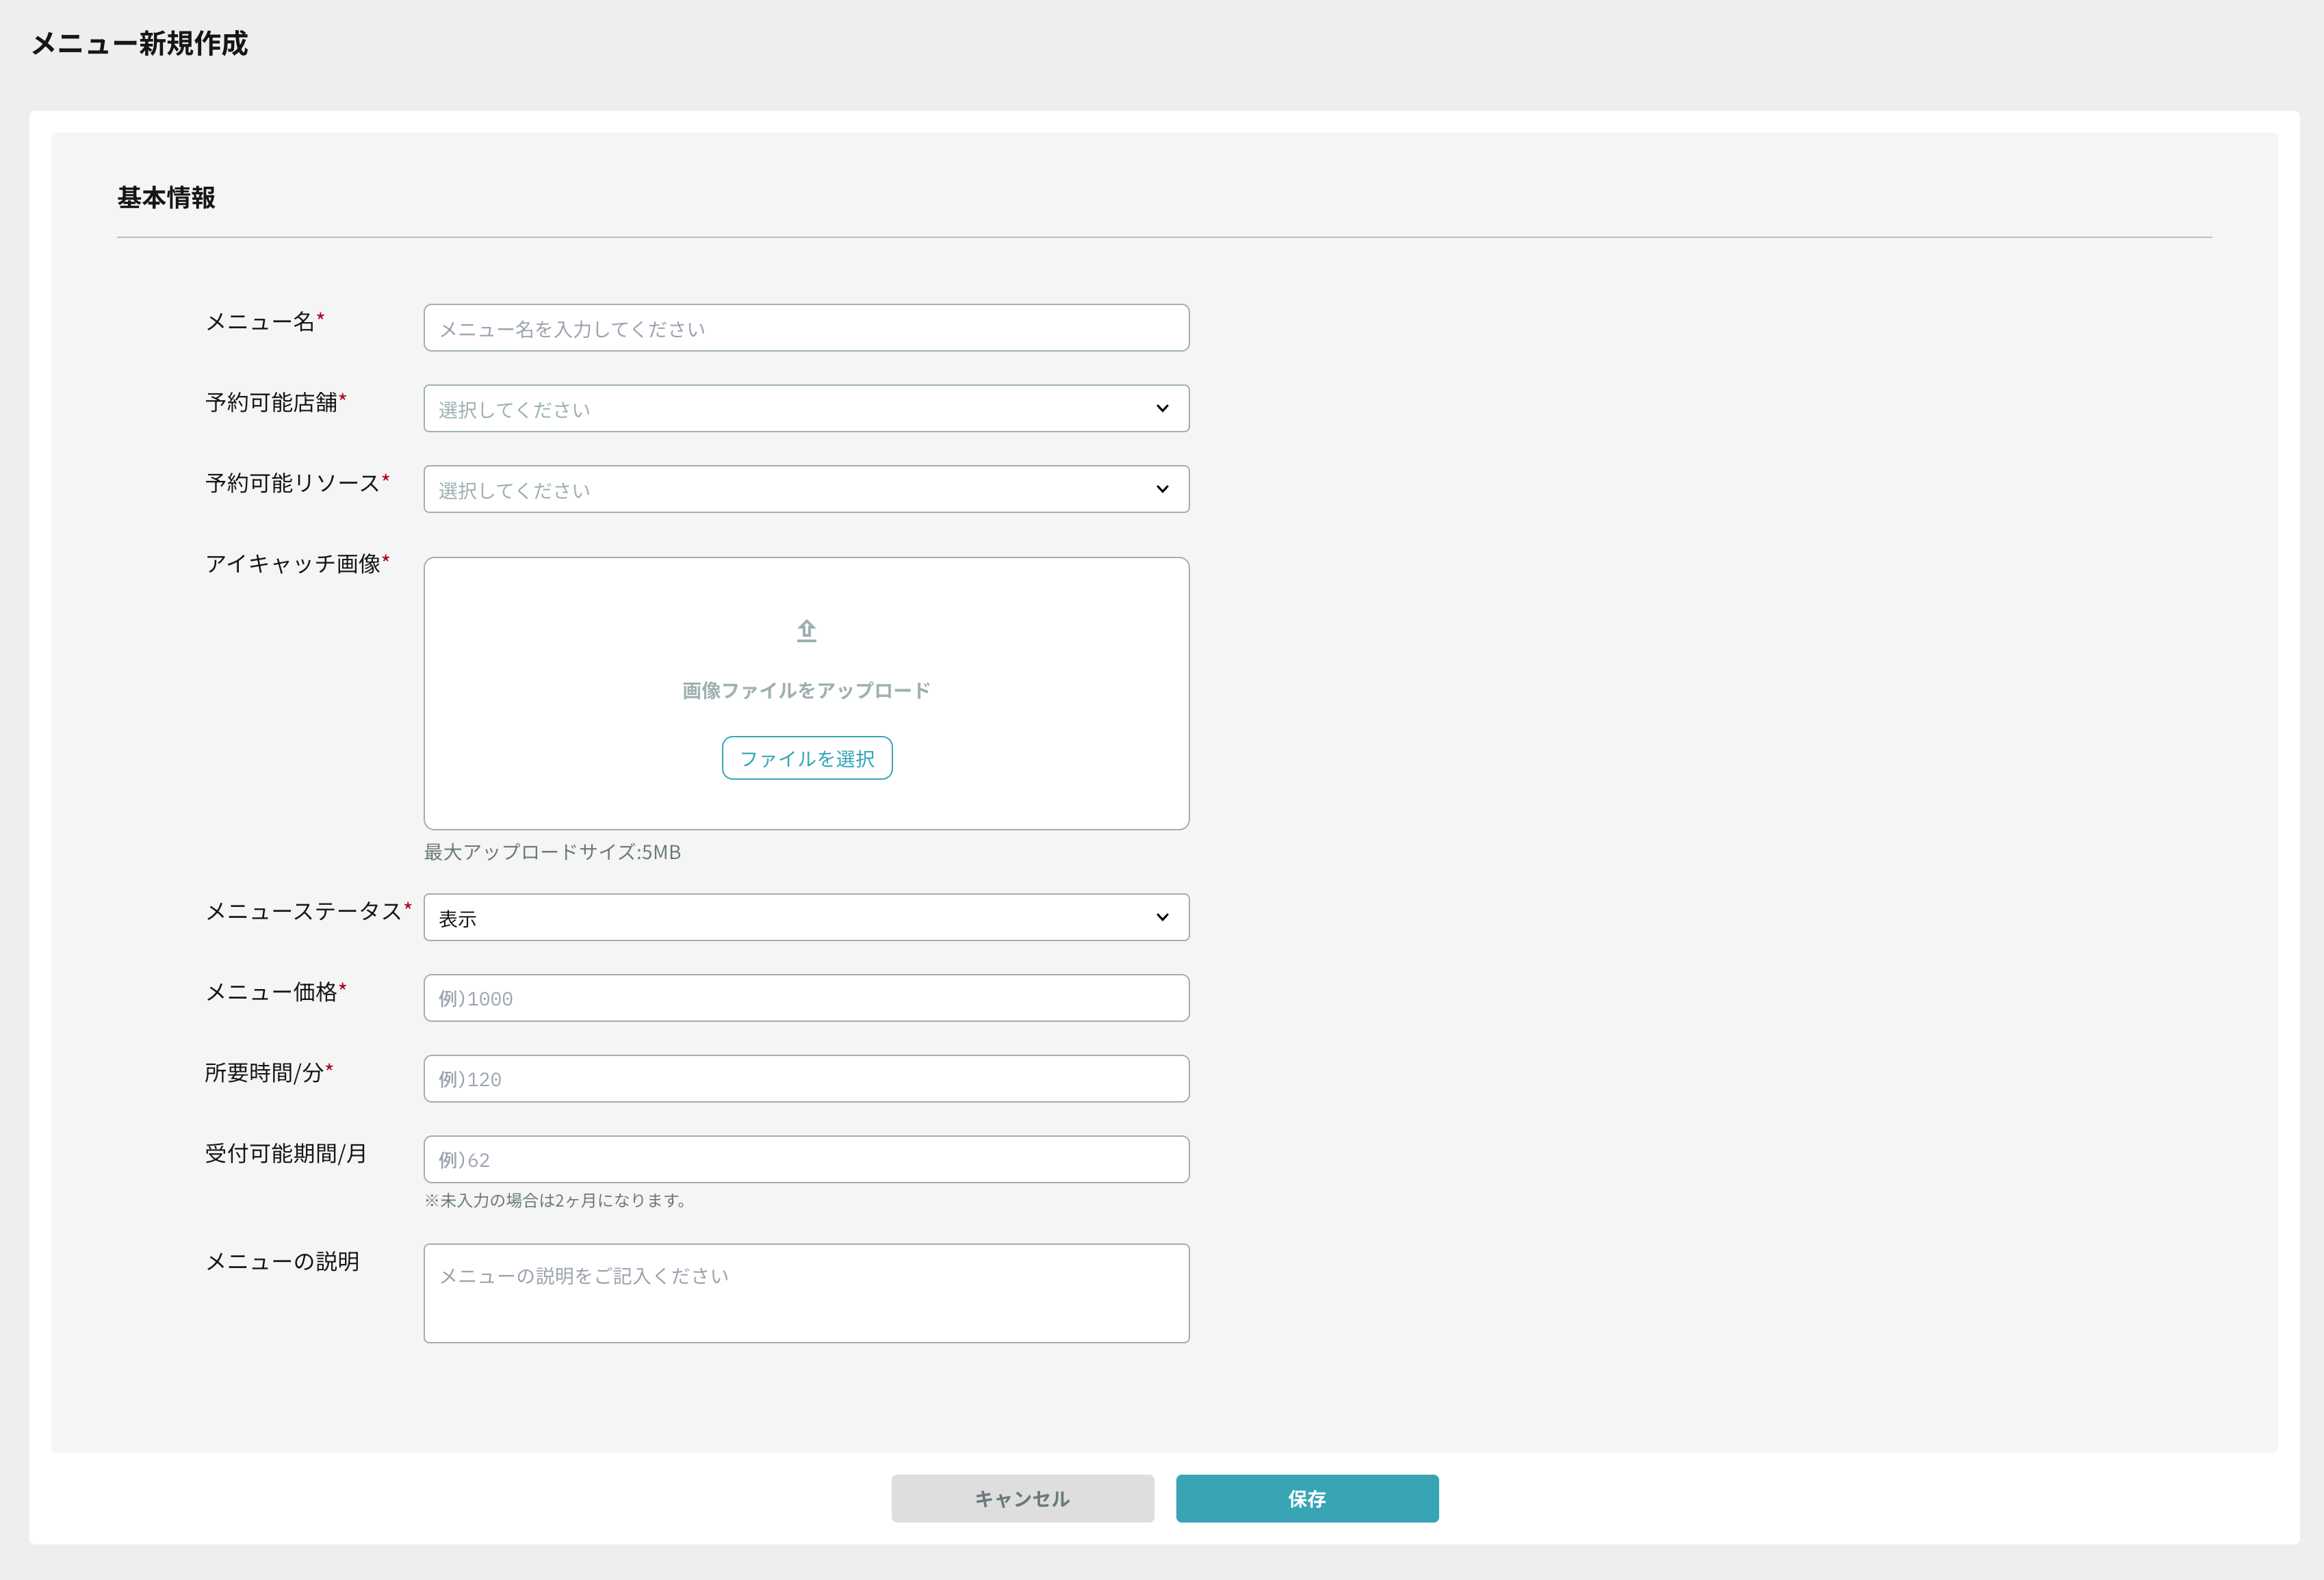This screenshot has width=2324, height=1580.
Task: Click the 基本情報 section heading
Action: click(166, 198)
